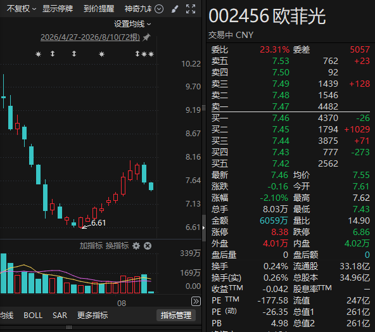Click 金额 value 6059万
This screenshot has width=375, height=332.
(x=274, y=220)
